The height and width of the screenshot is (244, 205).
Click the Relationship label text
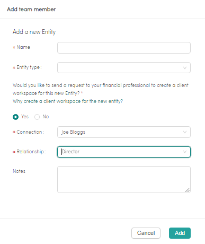point(31,152)
